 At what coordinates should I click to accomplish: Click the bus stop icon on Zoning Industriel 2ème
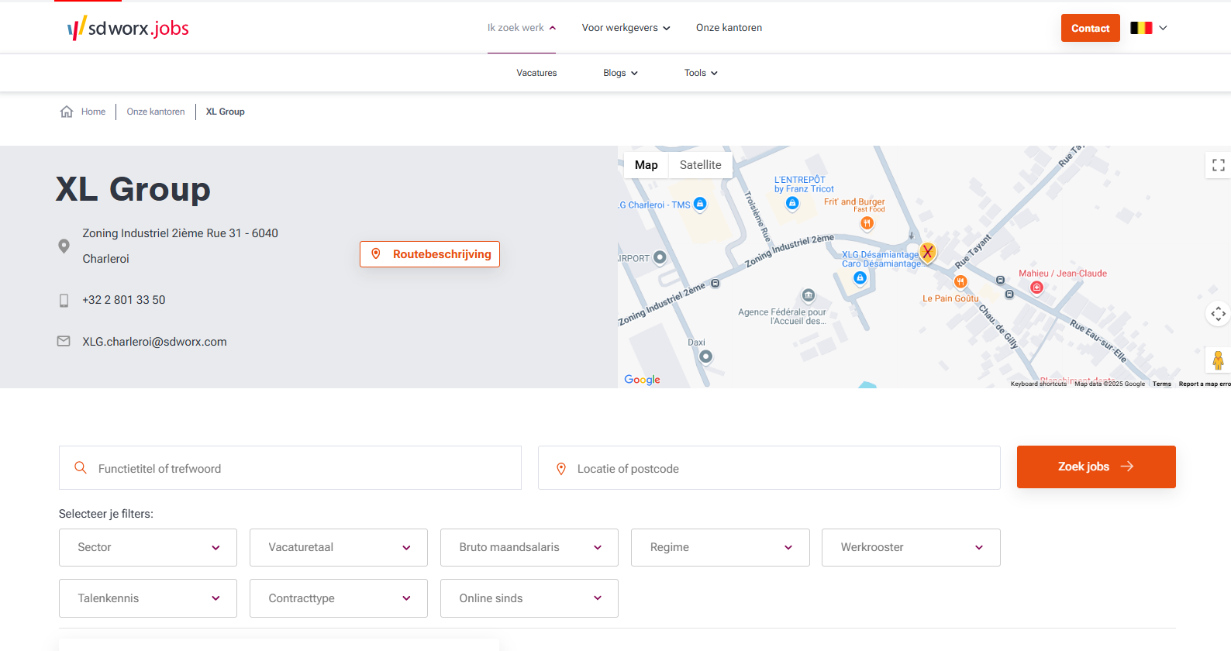pyautogui.click(x=715, y=284)
